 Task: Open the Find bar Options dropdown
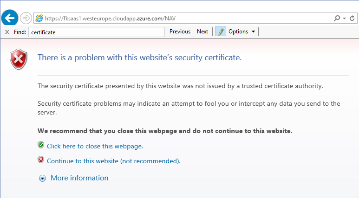pos(242,32)
